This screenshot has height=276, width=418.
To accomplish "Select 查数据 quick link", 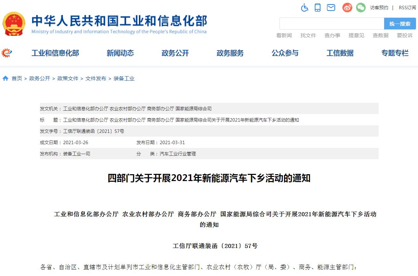I will click(x=381, y=35).
